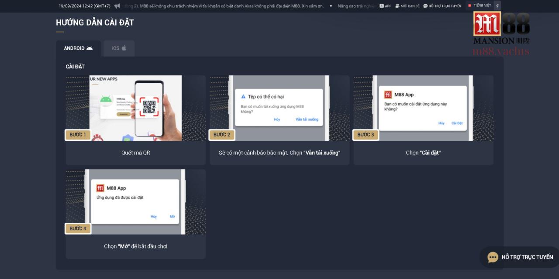Open the step 3 install prompt image
Screen dimensions: 559x279
[424, 108]
